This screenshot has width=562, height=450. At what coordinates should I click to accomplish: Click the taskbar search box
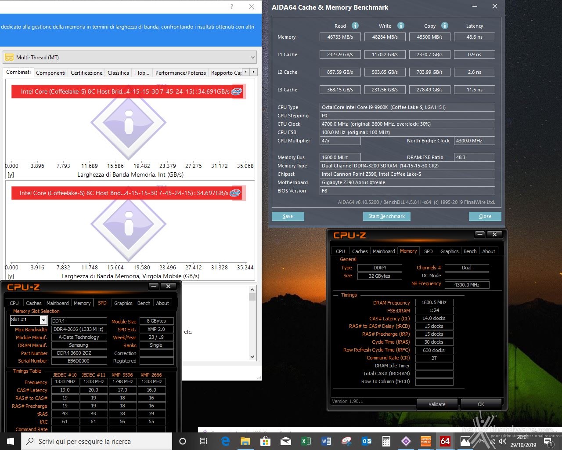[x=97, y=441]
